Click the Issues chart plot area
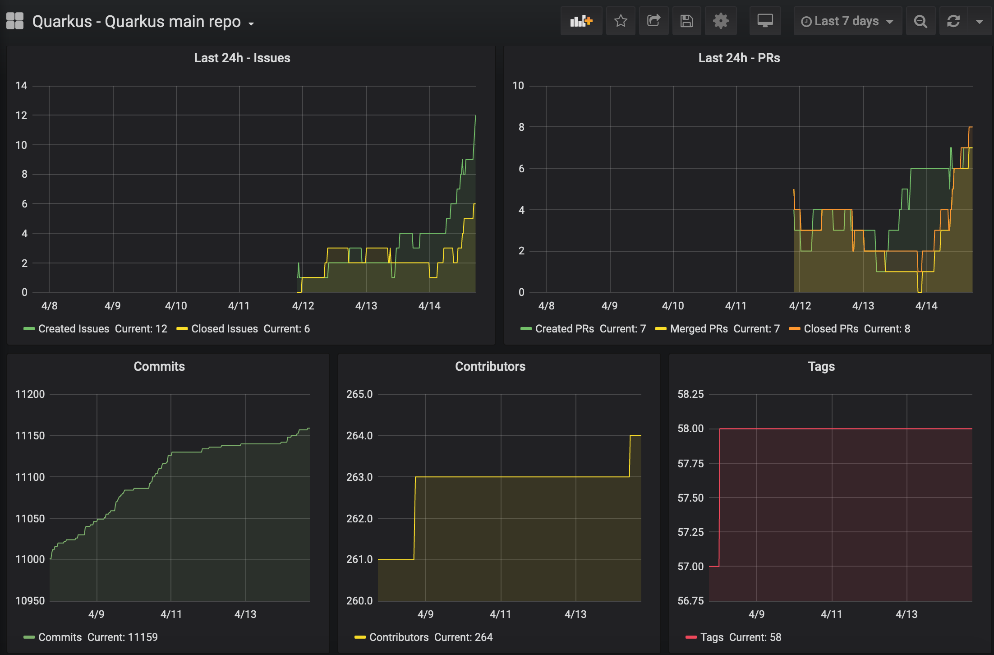The height and width of the screenshot is (655, 994). (254, 189)
